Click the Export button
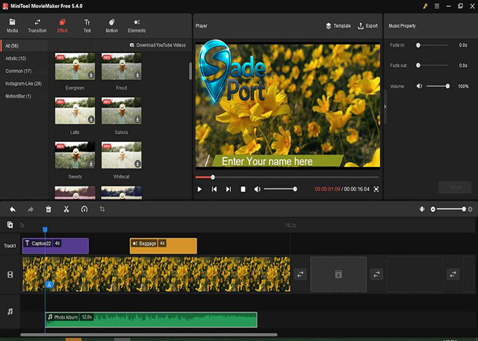 click(x=367, y=26)
